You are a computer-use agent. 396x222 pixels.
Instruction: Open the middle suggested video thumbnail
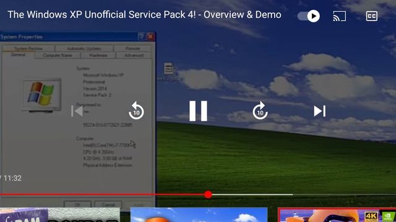tap(199, 215)
